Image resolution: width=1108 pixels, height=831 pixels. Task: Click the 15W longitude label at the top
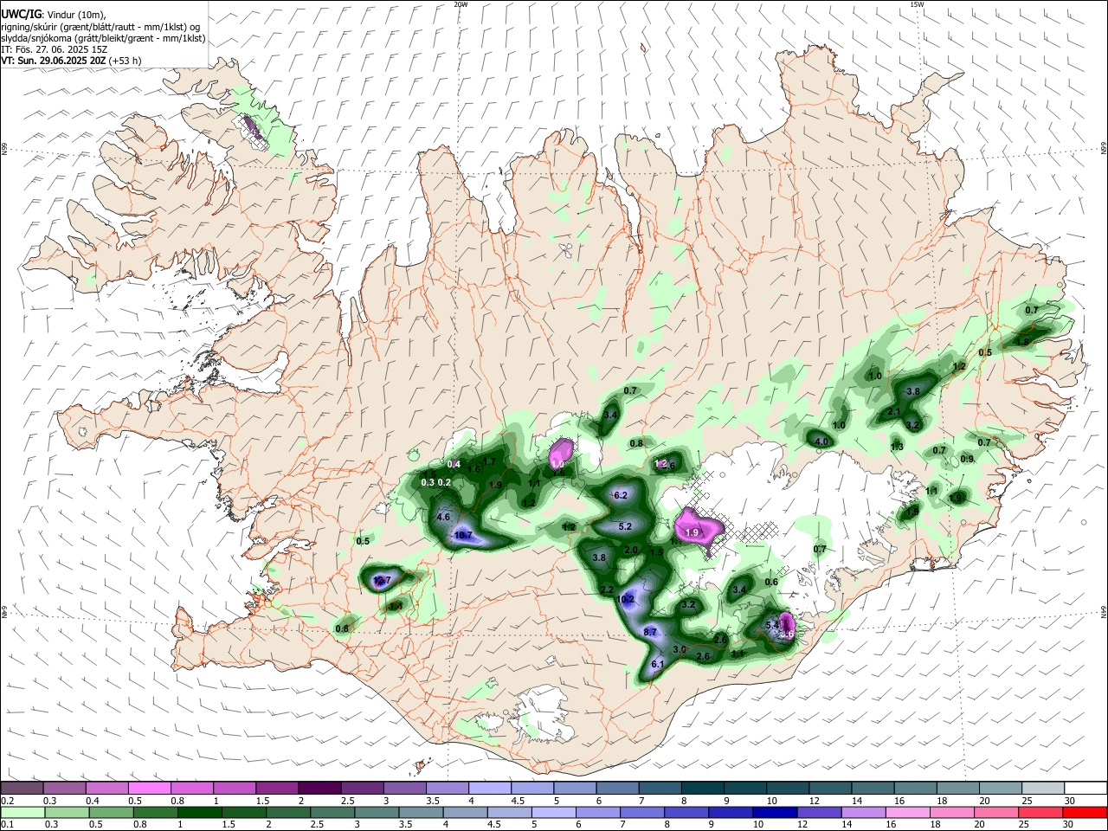[917, 4]
